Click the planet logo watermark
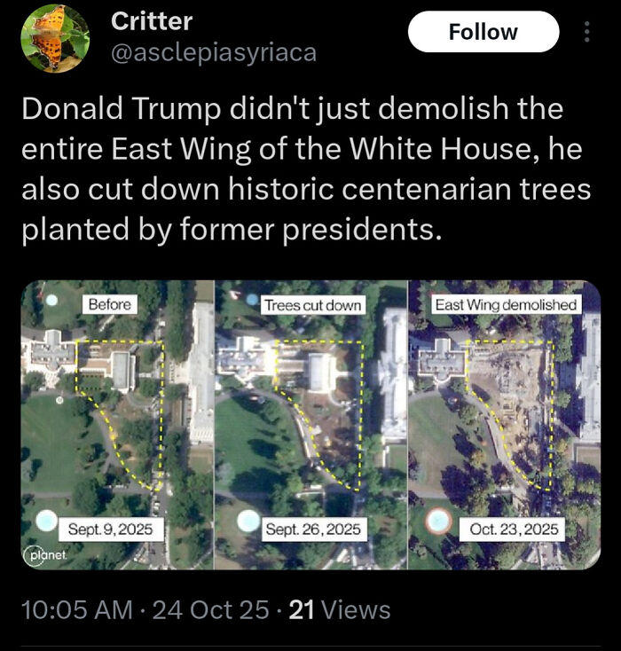The width and height of the screenshot is (621, 651). pyautogui.click(x=39, y=555)
